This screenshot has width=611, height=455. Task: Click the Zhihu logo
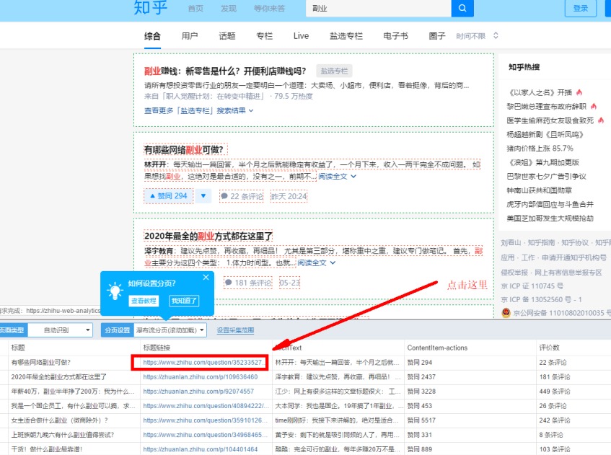click(x=150, y=8)
